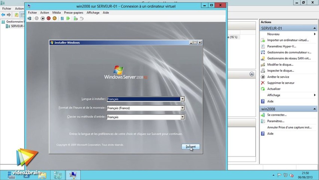This screenshot has height=180, width=319.
Task: Revert the VM using the undo-arrow icon
Action: coord(82,18)
